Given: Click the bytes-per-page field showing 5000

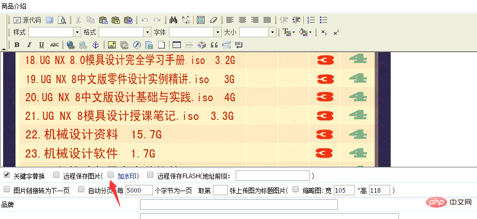Looking at the screenshot, I should point(139,190).
